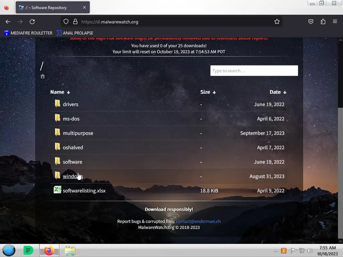This screenshot has height=257, width=343.
Task: Open the ms-dos folder link
Action: (71, 119)
